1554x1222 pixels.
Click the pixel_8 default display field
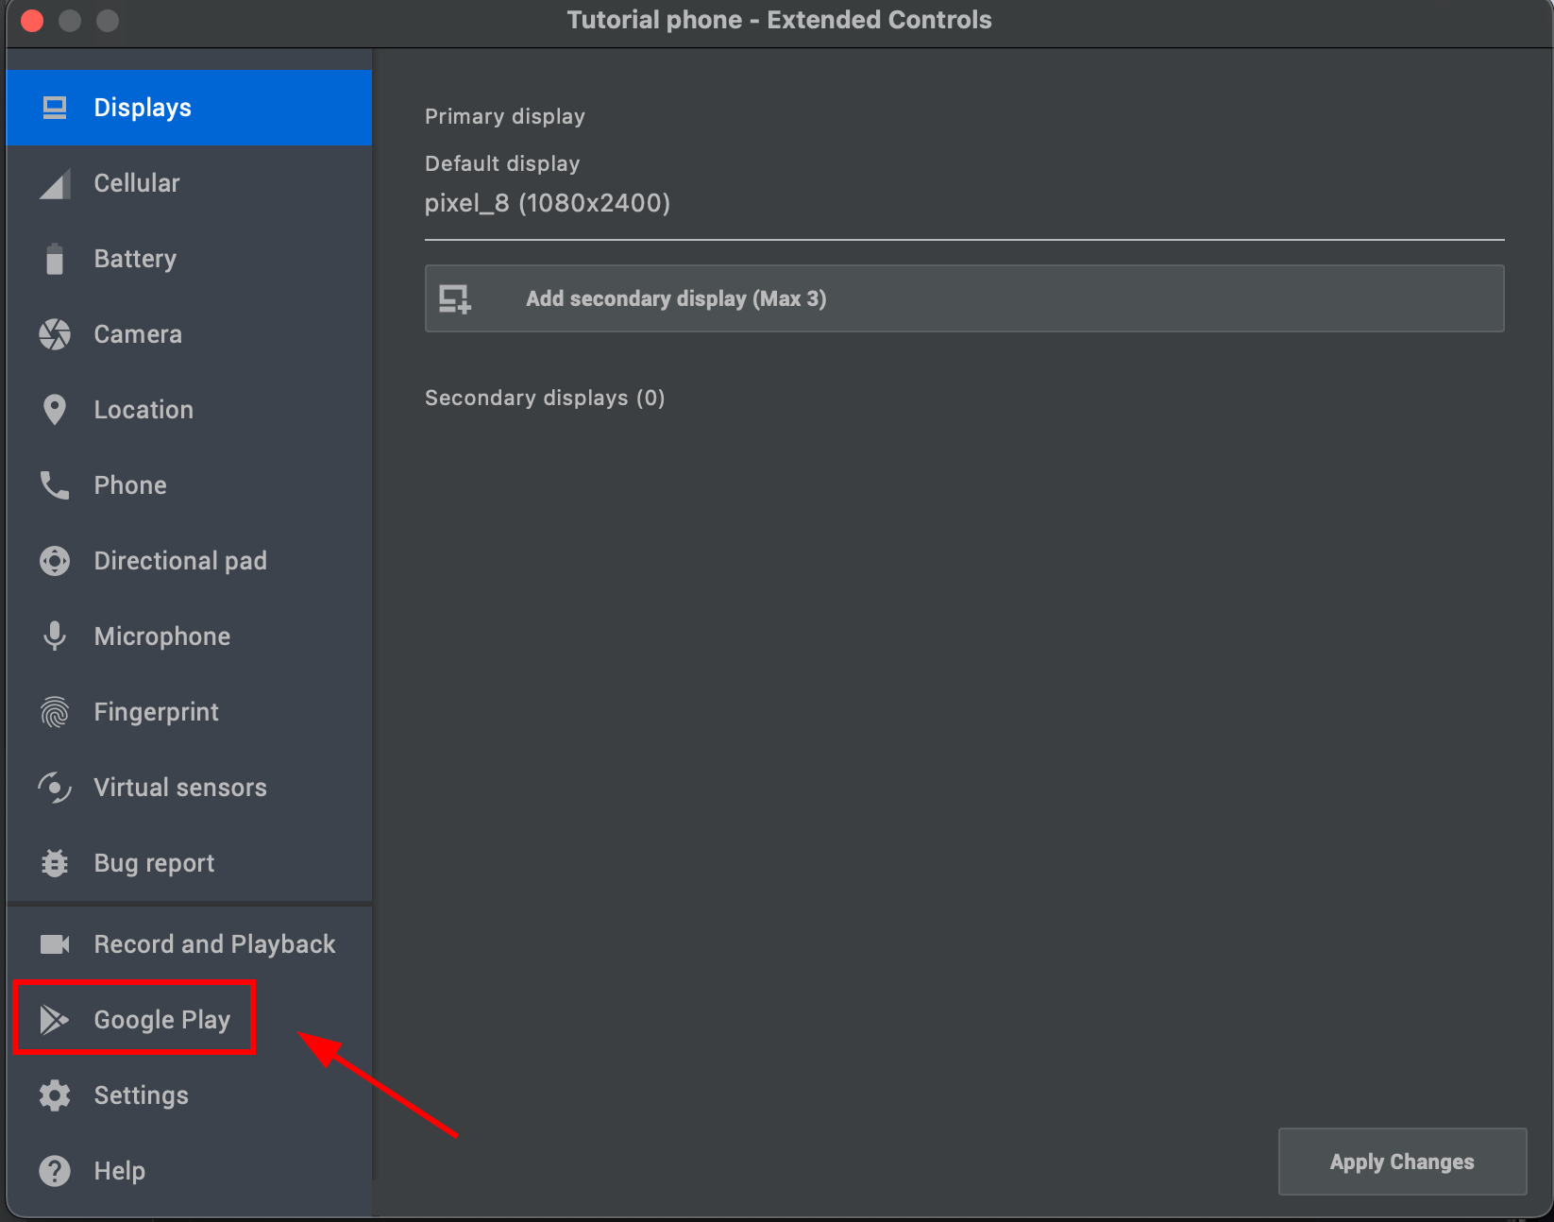548,203
